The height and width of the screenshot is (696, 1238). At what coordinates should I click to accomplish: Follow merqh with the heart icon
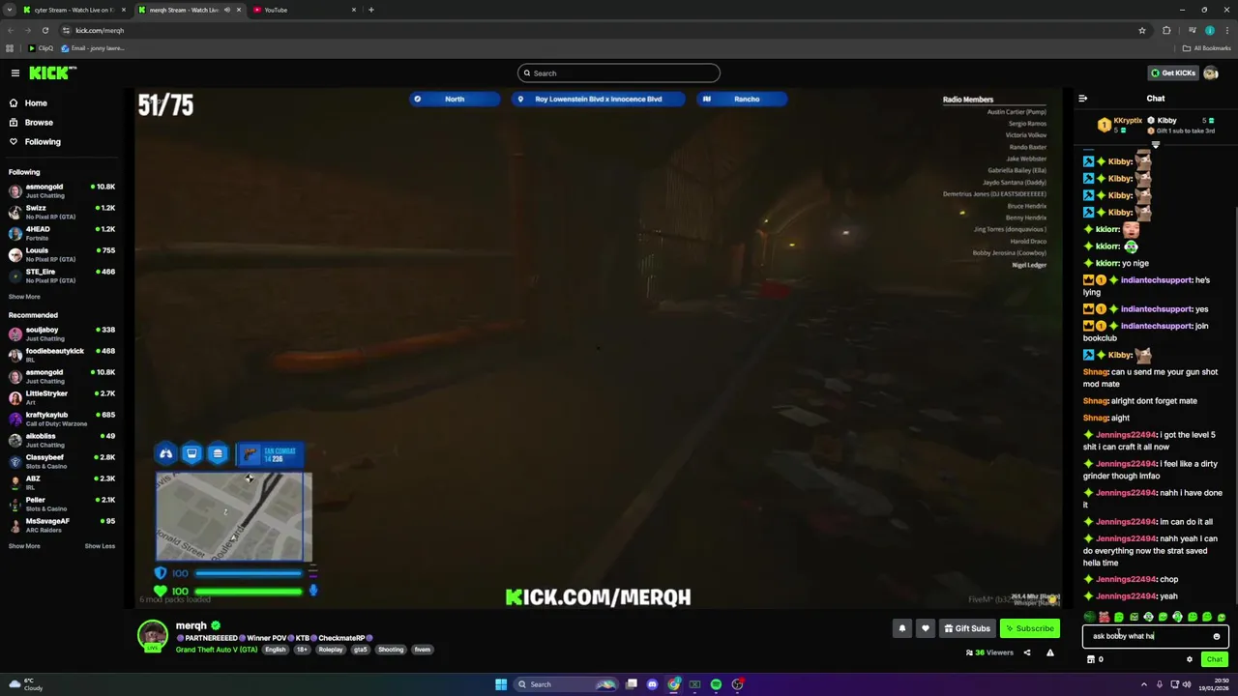tap(925, 628)
